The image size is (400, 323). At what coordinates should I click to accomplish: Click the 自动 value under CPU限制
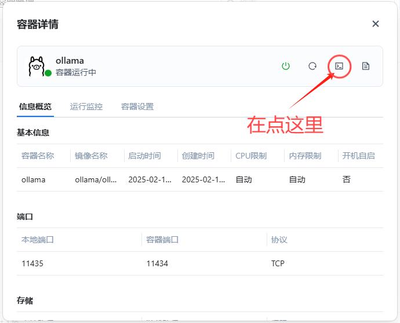243,179
